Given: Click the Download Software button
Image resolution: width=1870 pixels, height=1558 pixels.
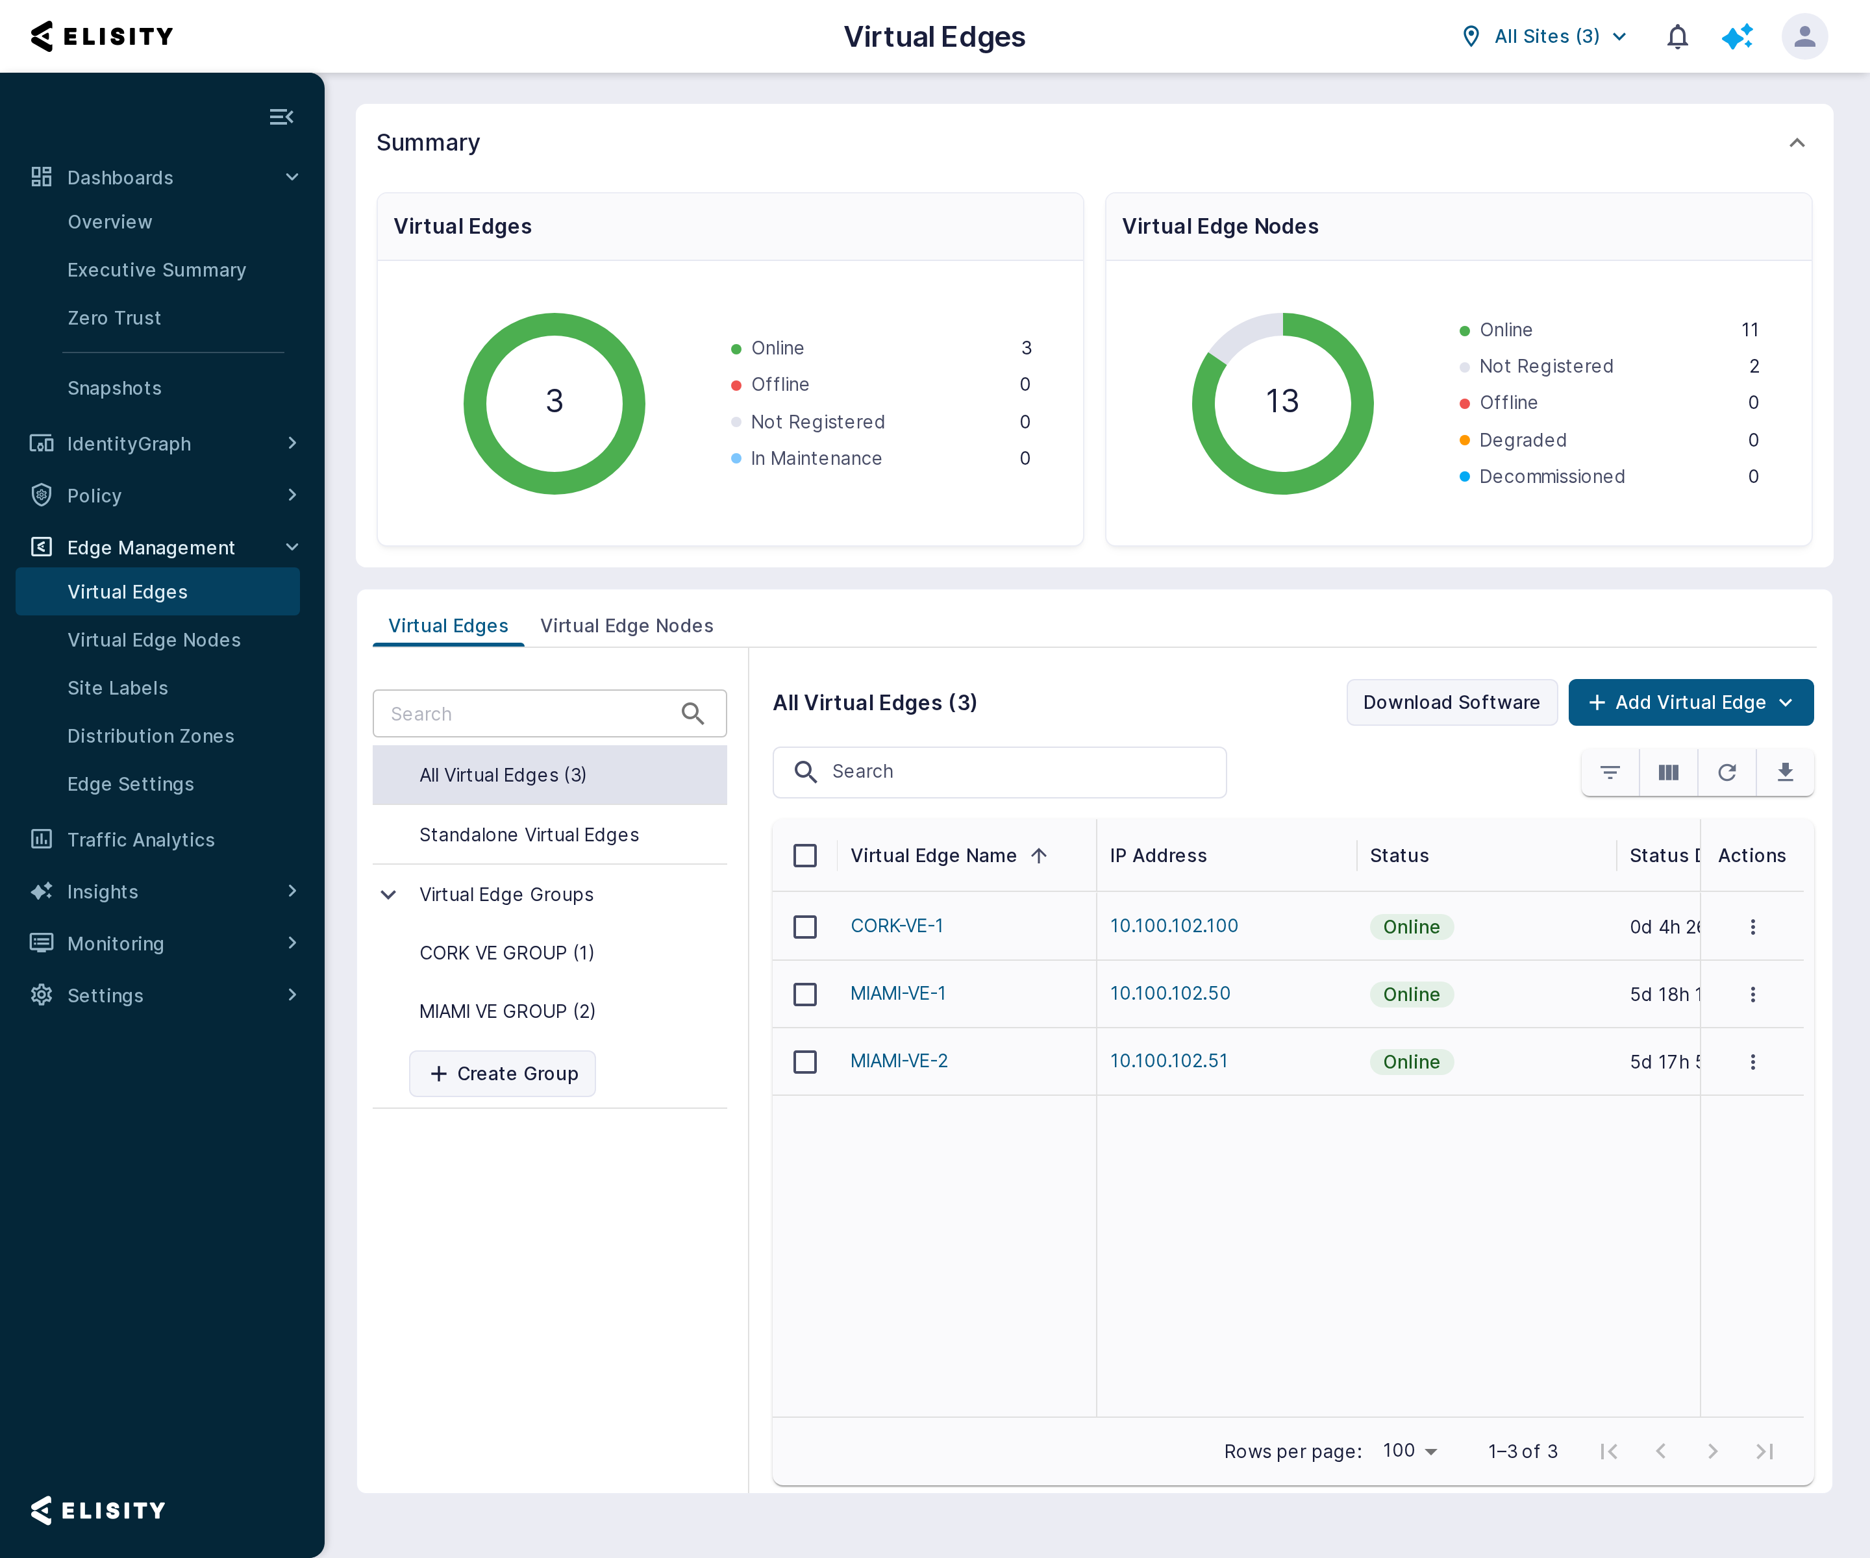Looking at the screenshot, I should click(x=1451, y=702).
